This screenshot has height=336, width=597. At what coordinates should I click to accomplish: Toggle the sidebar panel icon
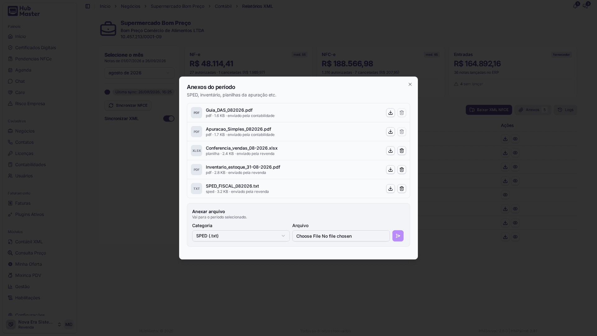pyautogui.click(x=88, y=6)
